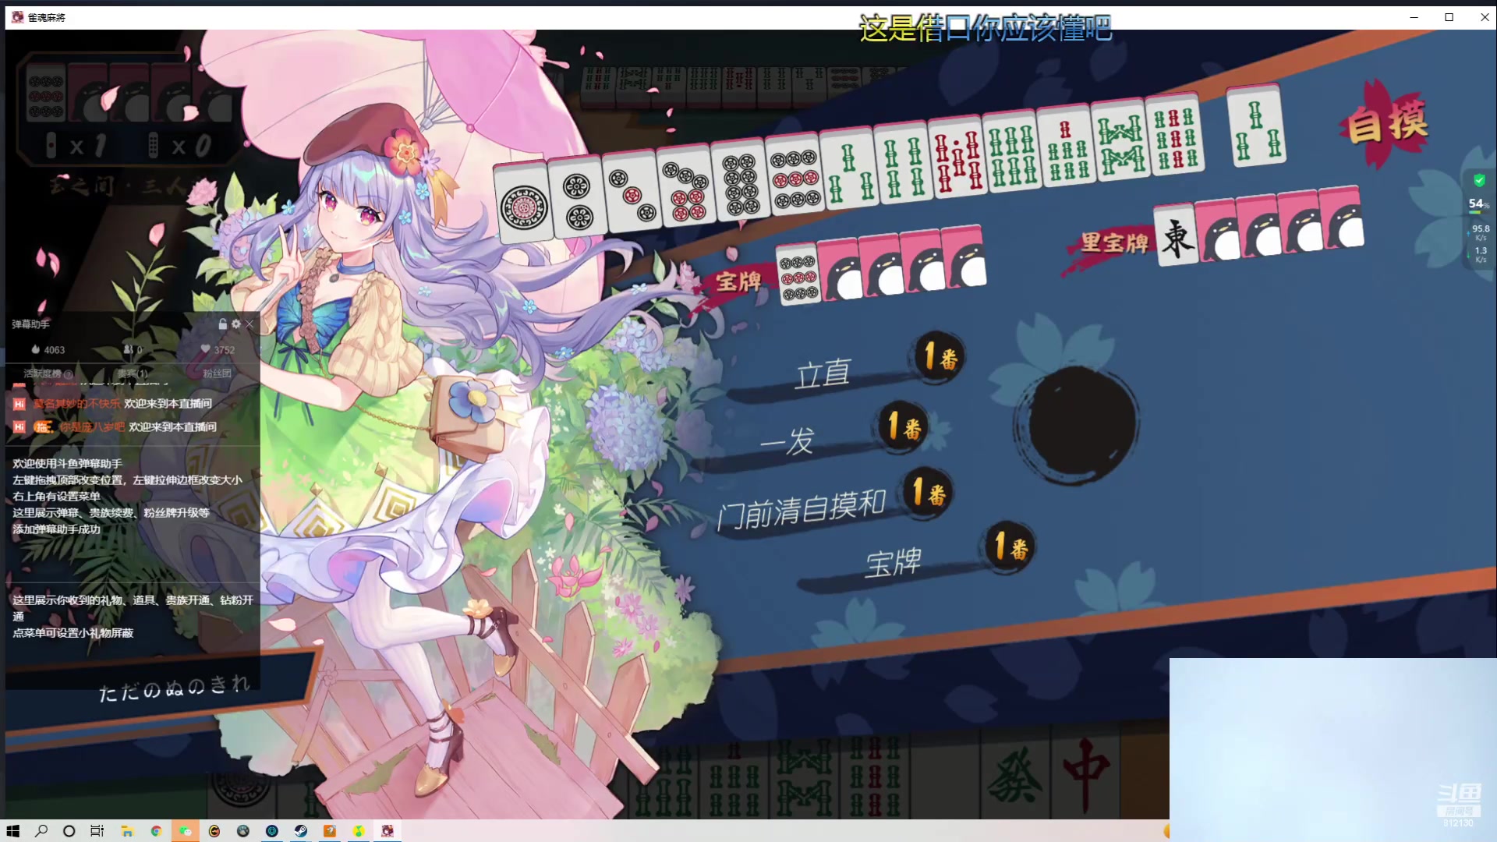Open the Windows Start menu
1497x842 pixels.
click(13, 830)
